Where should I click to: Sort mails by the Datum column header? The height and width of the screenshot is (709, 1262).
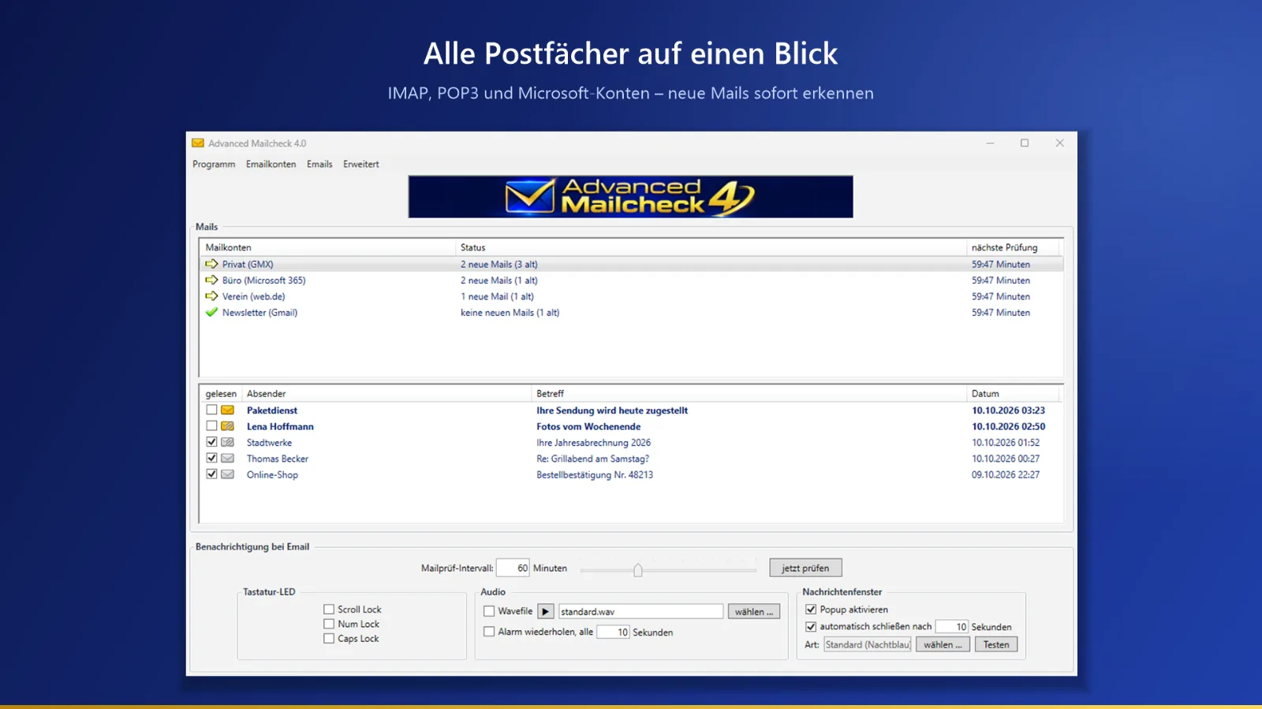pos(1014,393)
